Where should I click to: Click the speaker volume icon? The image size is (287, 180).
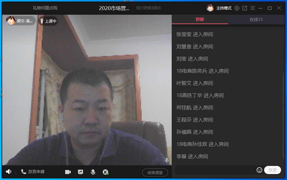pos(8,172)
